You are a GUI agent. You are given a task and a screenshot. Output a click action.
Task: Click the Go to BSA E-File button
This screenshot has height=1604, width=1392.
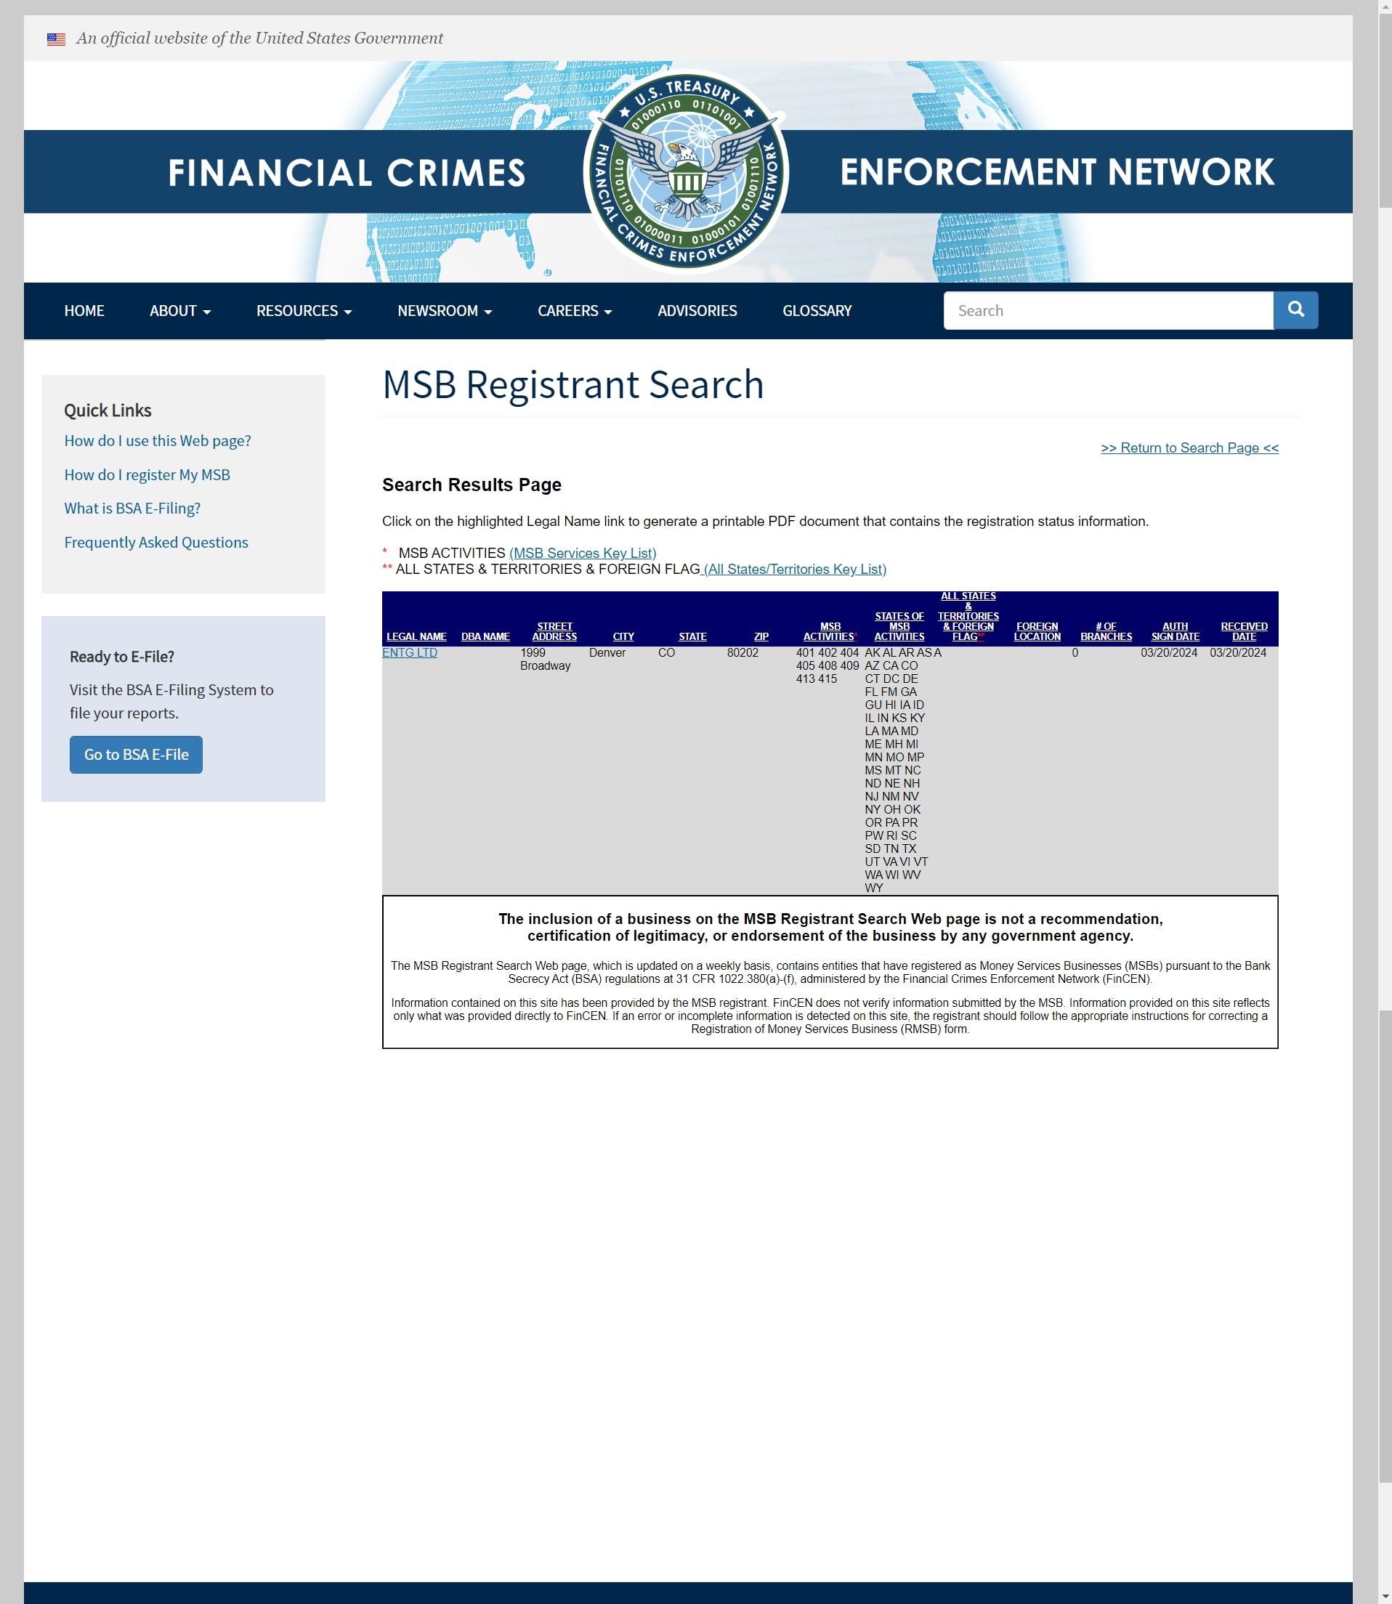(136, 754)
